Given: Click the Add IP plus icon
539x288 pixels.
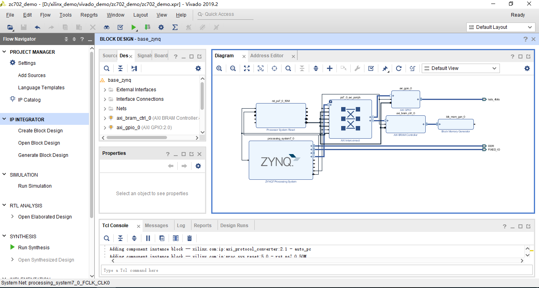Looking at the screenshot, I should click(330, 68).
